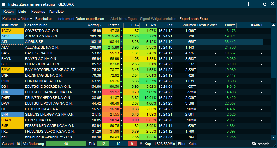The height and width of the screenshot is (148, 277).
Task: Select the Bearbeiten option
Action: click(x=44, y=19)
